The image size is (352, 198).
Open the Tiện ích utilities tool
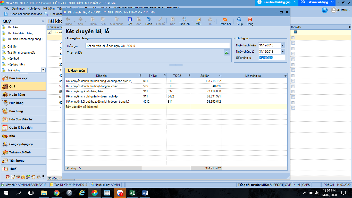(184, 20)
